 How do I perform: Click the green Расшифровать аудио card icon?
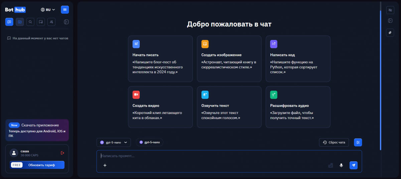(x=274, y=95)
